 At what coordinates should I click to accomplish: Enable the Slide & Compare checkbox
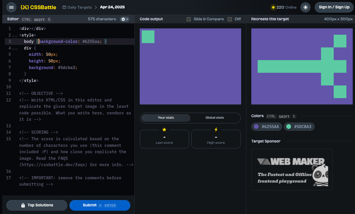point(189,19)
